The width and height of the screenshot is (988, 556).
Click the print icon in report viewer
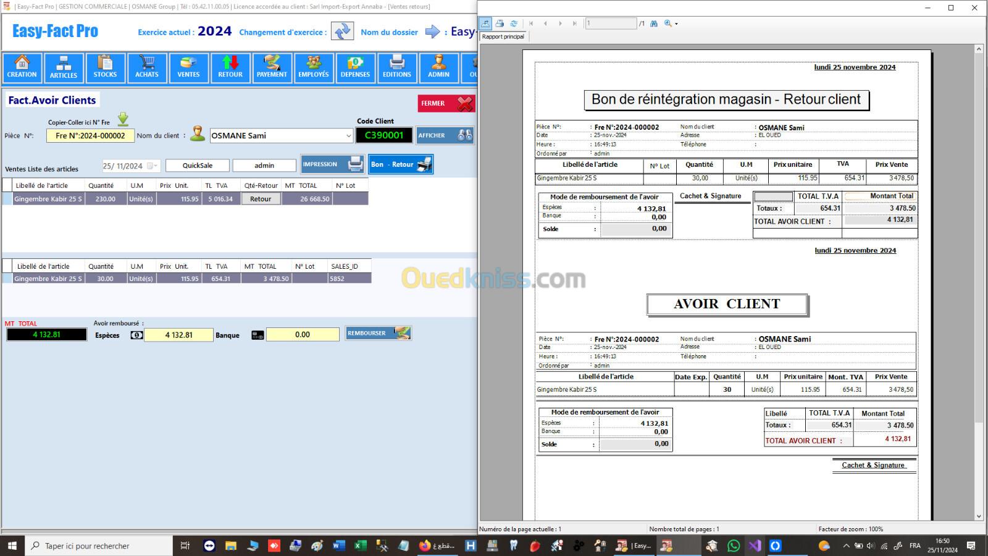[x=500, y=23]
